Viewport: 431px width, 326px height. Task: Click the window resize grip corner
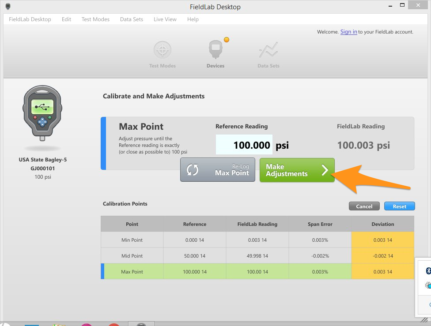click(425, 320)
